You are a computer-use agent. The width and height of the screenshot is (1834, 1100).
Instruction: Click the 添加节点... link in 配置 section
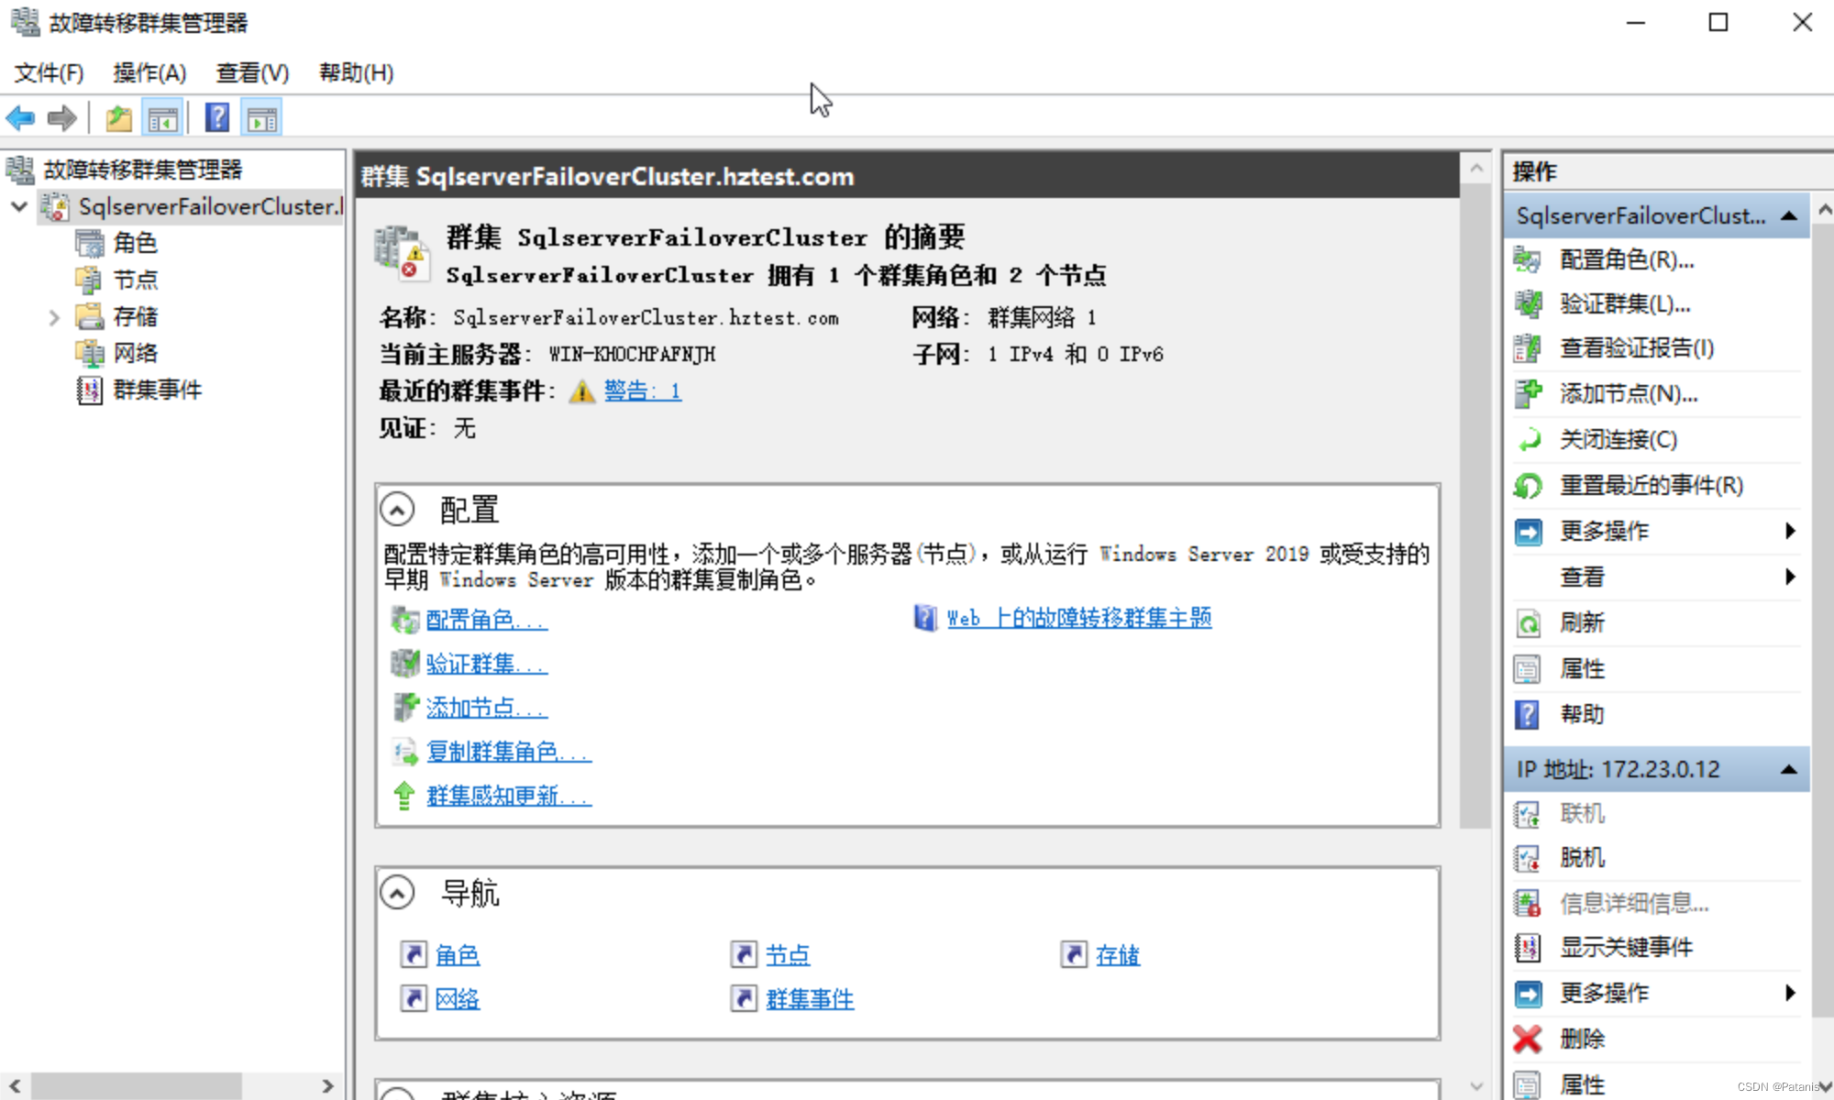coord(487,708)
